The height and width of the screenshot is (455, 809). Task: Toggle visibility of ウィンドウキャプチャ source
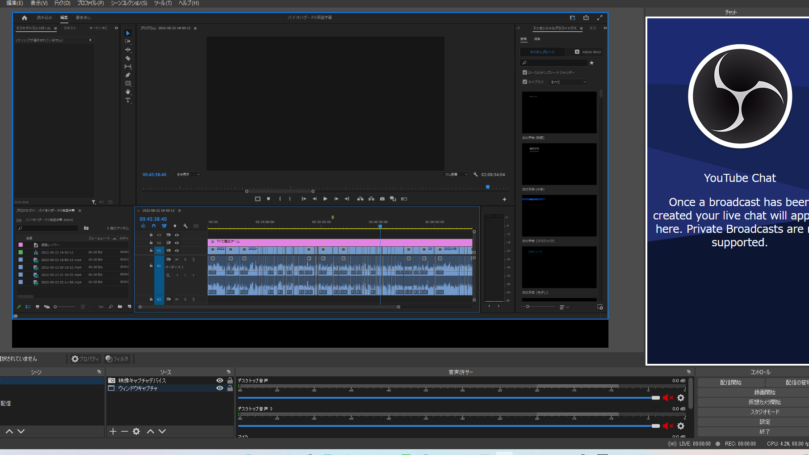point(220,388)
